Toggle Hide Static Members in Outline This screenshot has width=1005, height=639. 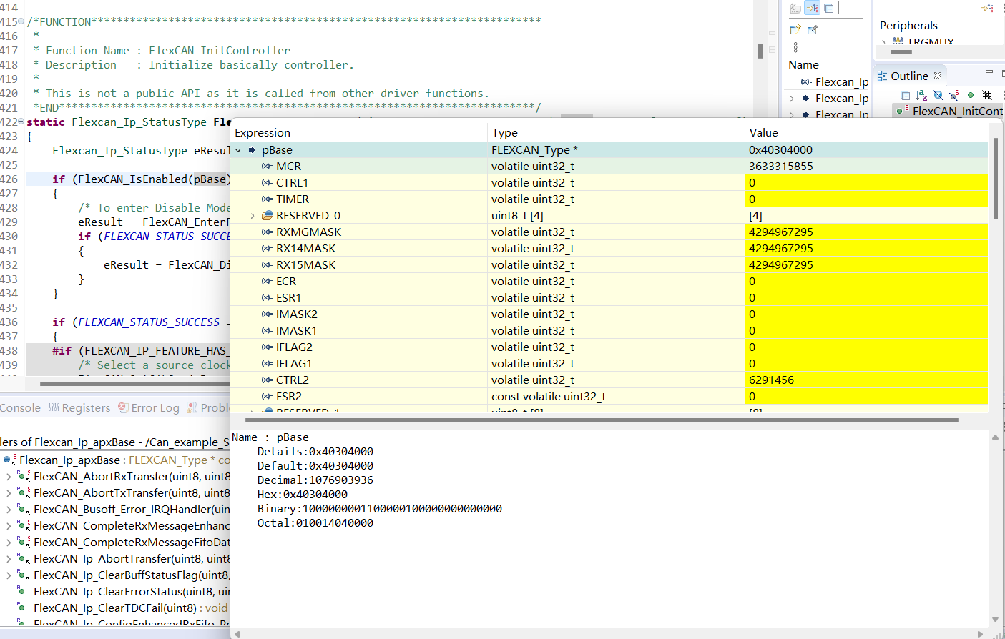point(954,95)
